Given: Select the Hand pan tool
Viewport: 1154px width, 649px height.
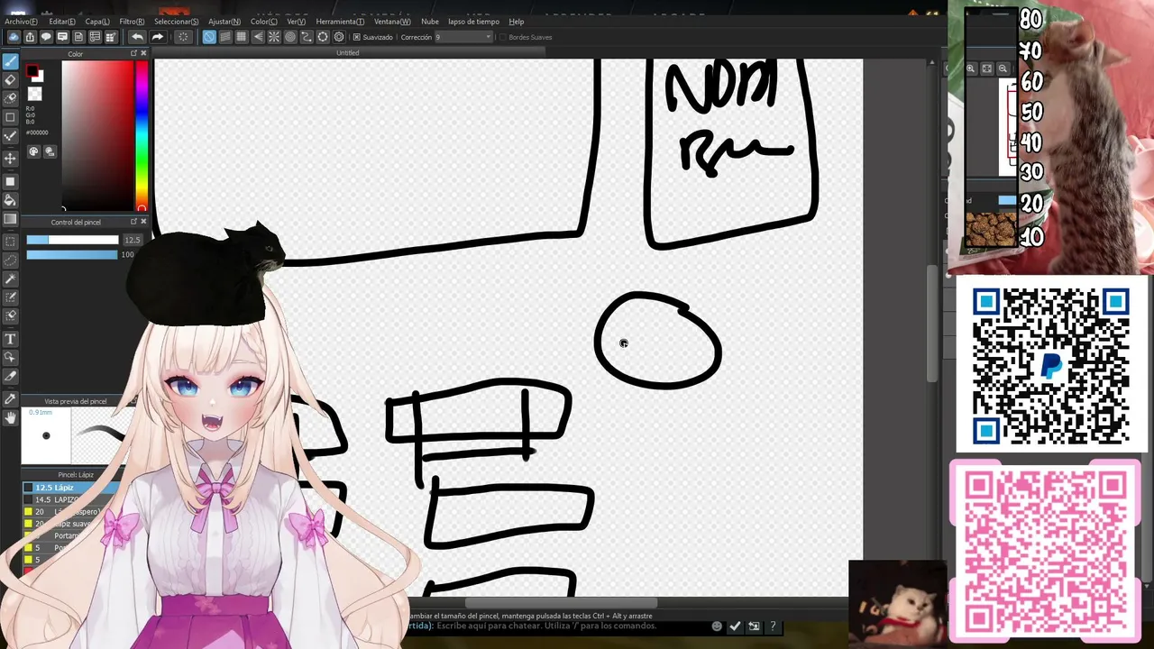Looking at the screenshot, I should tap(11, 416).
